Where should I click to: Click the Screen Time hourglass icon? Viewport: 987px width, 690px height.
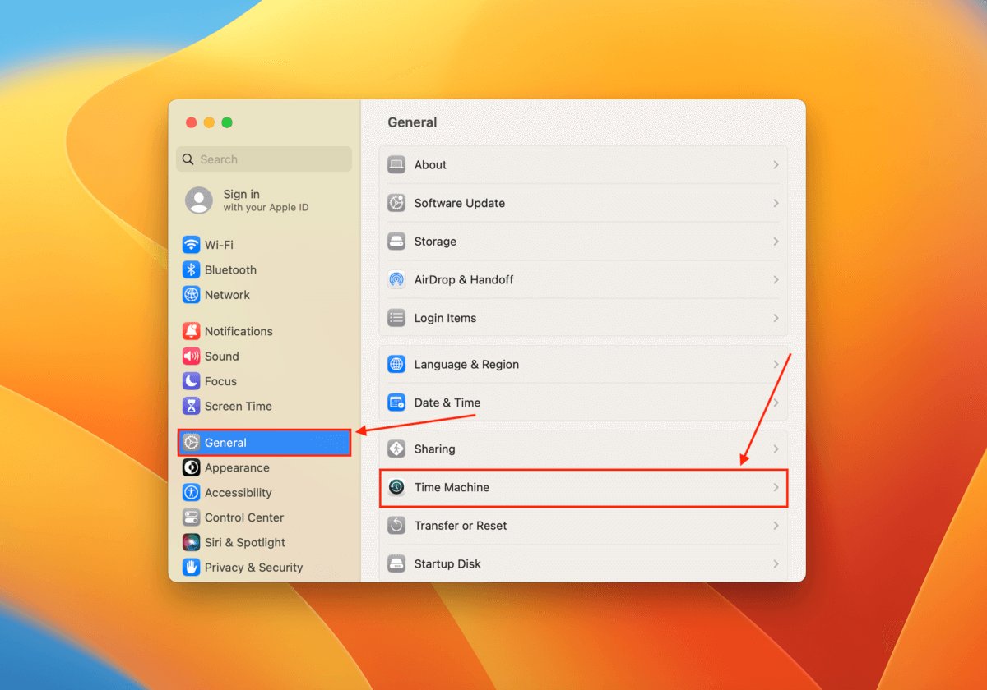pyautogui.click(x=192, y=406)
